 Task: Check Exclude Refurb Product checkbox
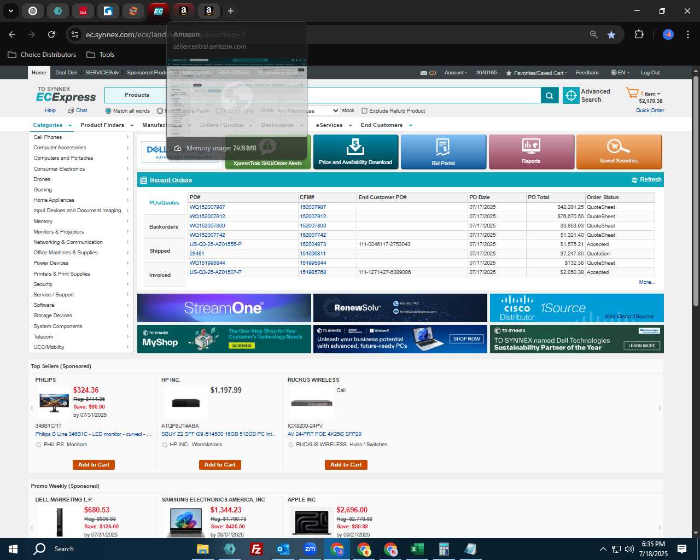[364, 111]
